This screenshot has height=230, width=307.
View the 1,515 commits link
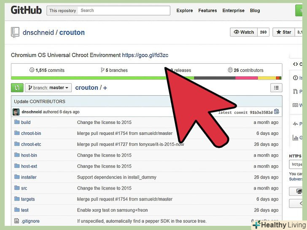(47, 70)
